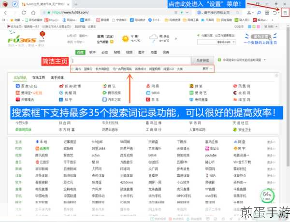Click the undo closed-tab arrow icon
The image size is (290, 222).
point(275,13)
